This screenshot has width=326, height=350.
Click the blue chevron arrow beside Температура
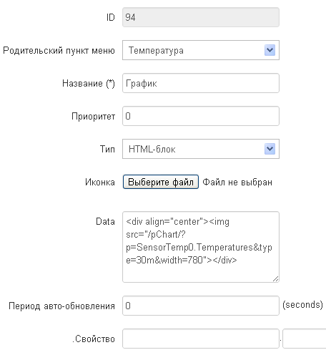[270, 50]
